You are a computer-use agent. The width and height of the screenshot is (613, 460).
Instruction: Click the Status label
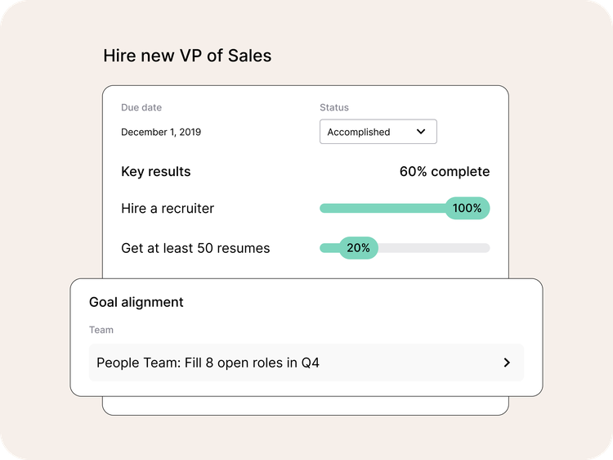(334, 107)
